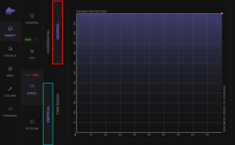Select the Hitscan icon

tap(32, 122)
